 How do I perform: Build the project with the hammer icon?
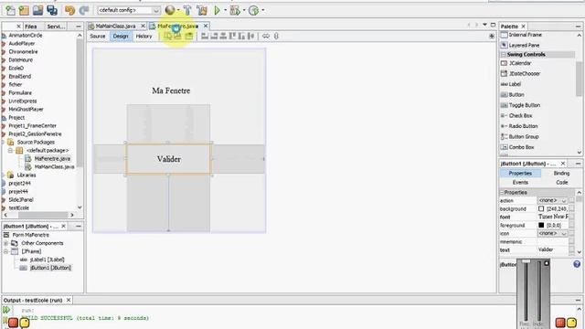[187, 10]
